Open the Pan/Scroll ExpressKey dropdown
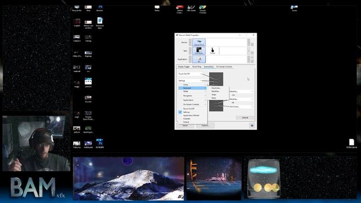This screenshot has height=203, width=361. (x=241, y=107)
